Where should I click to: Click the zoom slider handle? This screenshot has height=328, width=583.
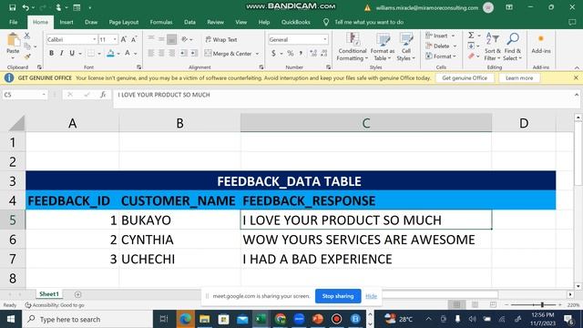coord(543,305)
